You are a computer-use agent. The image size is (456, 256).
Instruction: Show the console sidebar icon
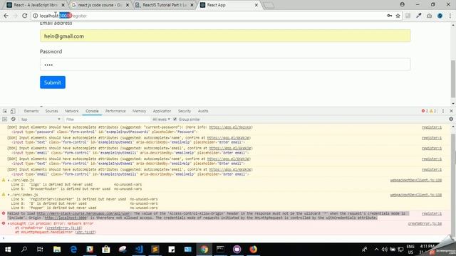pos(5,119)
